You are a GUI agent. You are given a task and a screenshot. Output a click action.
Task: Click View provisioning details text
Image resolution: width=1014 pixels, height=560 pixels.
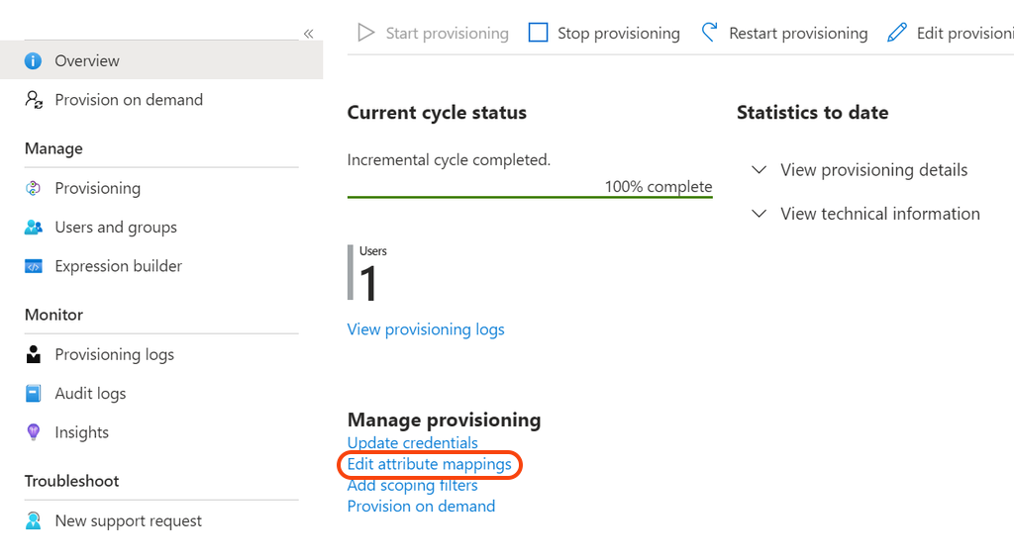[873, 170]
